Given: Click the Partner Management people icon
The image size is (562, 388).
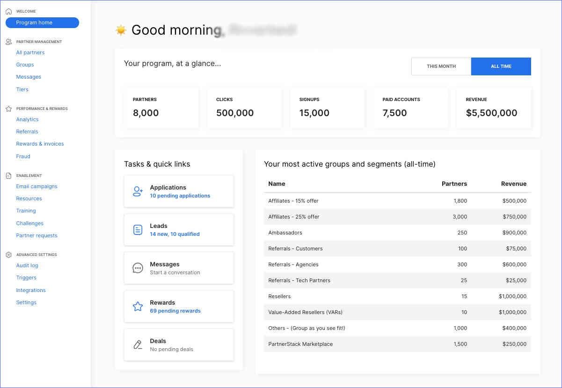Looking at the screenshot, I should [x=8, y=41].
